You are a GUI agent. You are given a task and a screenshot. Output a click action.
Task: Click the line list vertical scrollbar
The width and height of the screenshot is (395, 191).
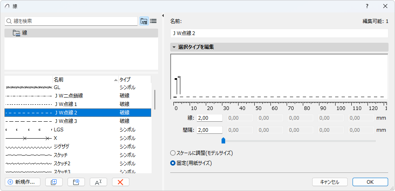click(x=155, y=100)
